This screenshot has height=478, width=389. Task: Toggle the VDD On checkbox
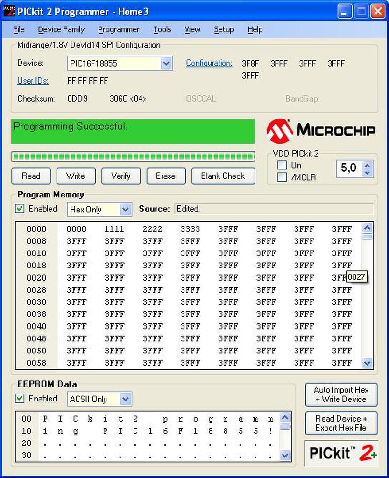point(282,165)
